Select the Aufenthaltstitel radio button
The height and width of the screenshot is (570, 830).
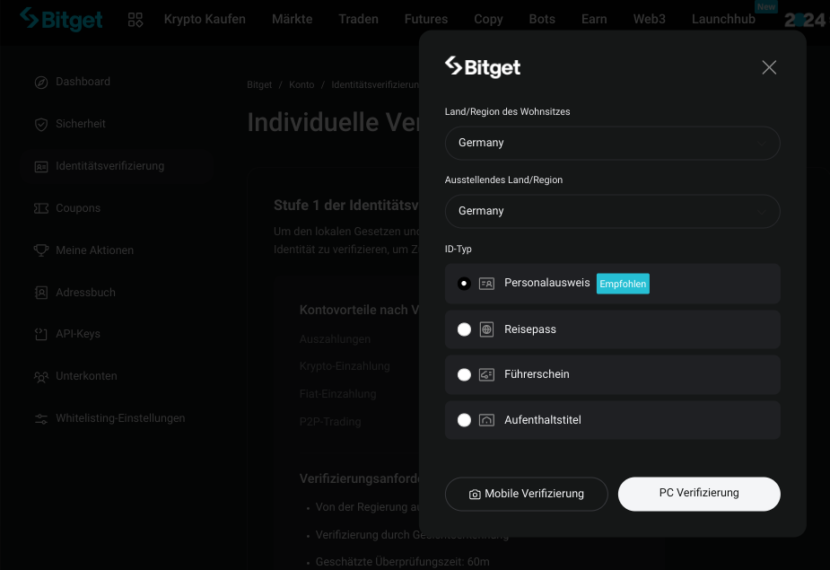click(x=464, y=420)
